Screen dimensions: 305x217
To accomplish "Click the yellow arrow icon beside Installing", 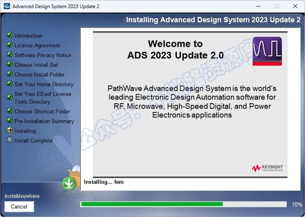I will click(10, 130).
